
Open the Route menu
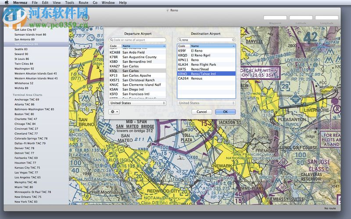(83, 3)
